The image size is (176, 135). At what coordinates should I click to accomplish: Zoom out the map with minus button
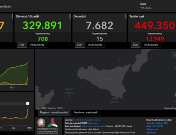[175, 101]
